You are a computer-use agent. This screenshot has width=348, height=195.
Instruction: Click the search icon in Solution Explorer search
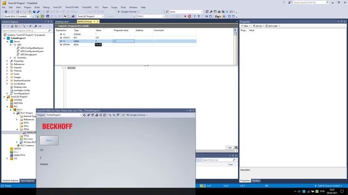49,30
